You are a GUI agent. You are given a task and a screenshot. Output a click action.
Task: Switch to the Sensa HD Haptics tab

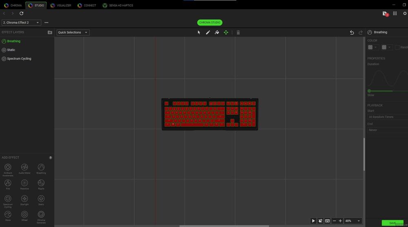(118, 5)
